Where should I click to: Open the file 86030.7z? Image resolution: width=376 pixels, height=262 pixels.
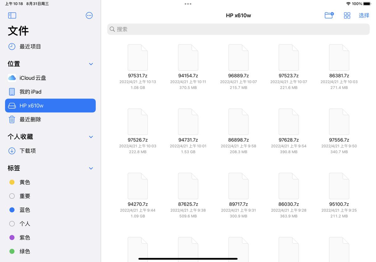[x=289, y=186]
